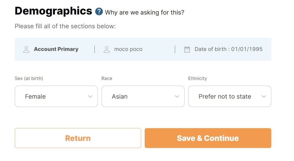Open the "Why are we asking for this?" link
Viewport: 294px width, 161px height.
(144, 12)
